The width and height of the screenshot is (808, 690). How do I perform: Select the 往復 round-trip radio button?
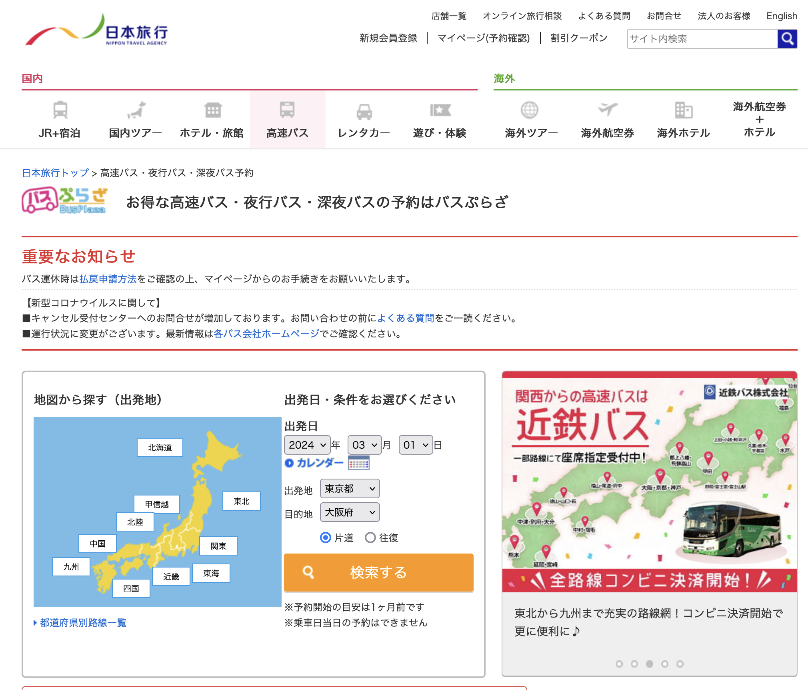(370, 538)
